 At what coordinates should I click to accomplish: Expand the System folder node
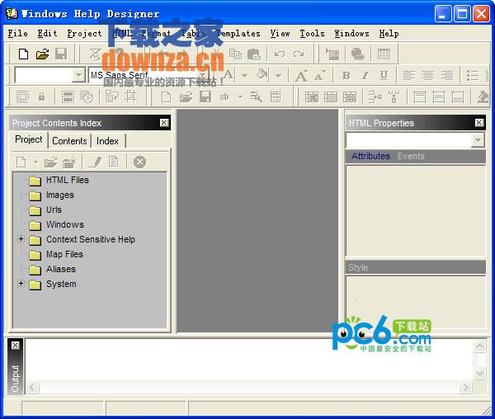(21, 284)
